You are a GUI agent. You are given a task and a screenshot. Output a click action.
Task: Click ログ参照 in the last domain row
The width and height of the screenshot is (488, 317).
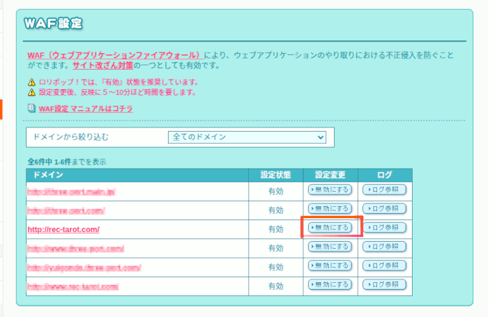(384, 285)
